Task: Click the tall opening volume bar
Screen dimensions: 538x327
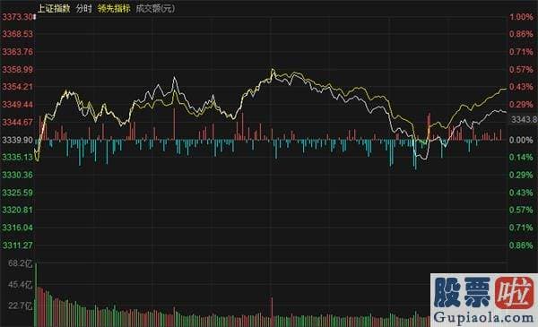Action: (35, 295)
